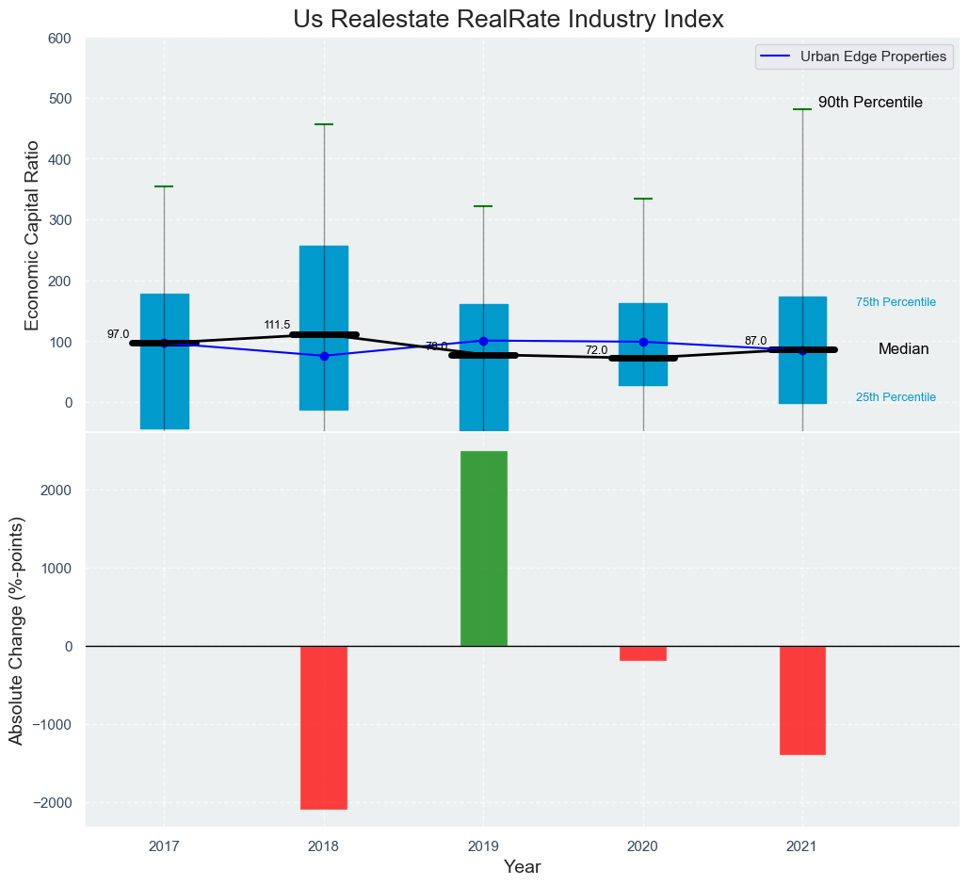Click the 25th Percentile annotation label

pos(895,397)
